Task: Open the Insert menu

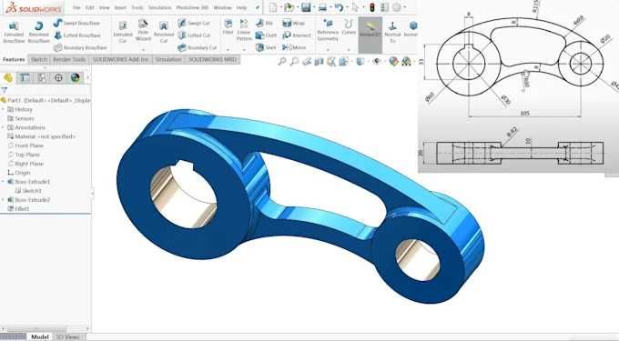Action: (120, 7)
